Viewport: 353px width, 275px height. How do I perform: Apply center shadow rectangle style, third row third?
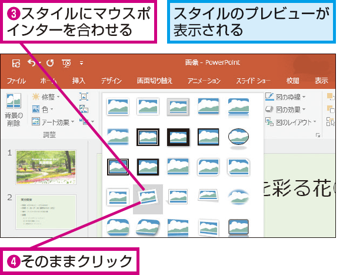click(178, 167)
